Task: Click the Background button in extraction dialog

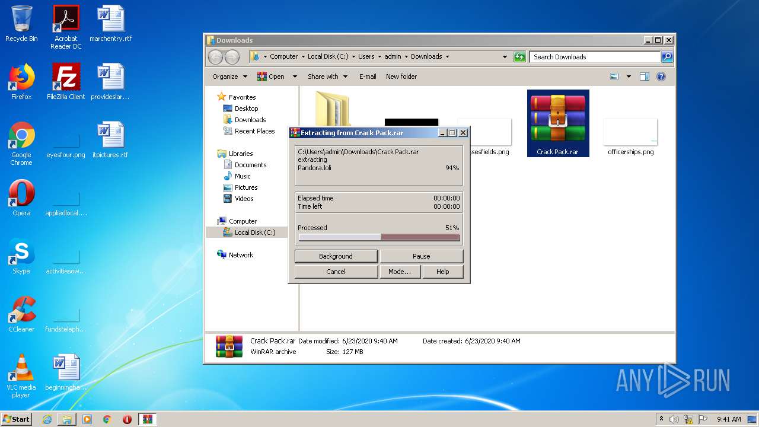Action: (x=336, y=256)
